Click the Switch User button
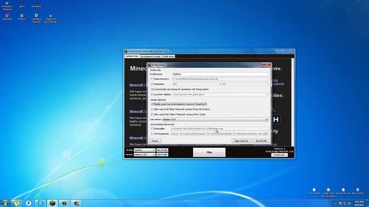This screenshot has height=207, width=369. tap(279, 155)
